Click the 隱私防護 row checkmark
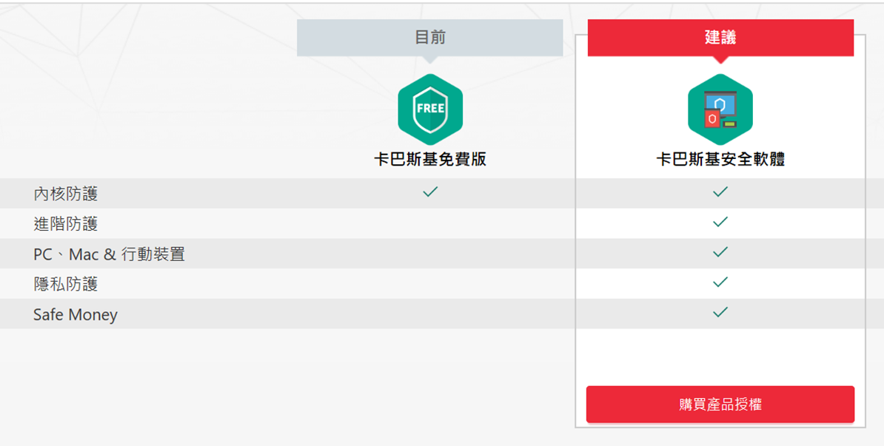This screenshot has width=884, height=446. [x=720, y=282]
